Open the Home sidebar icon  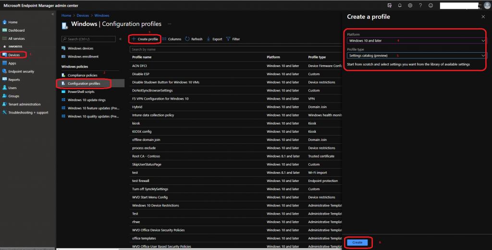[x=4, y=22]
